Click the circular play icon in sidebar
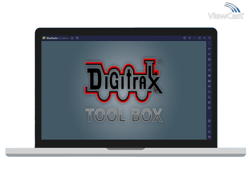 [209, 70]
